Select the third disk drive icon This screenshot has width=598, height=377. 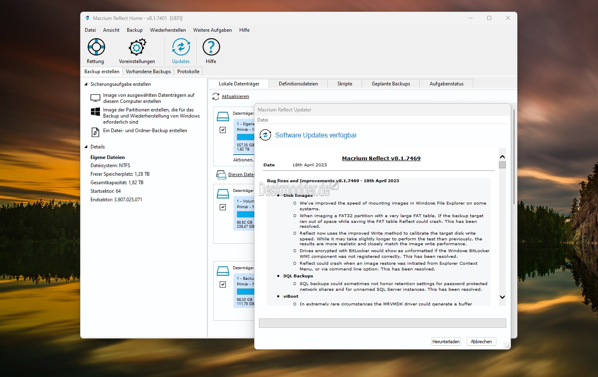[223, 271]
